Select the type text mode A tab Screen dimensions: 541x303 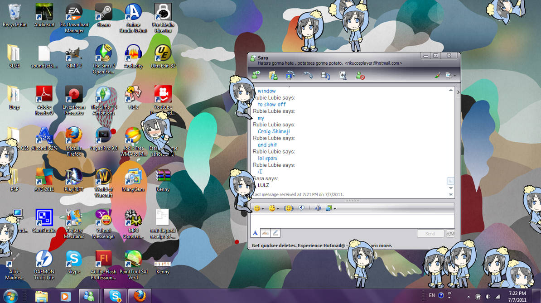coord(255,233)
